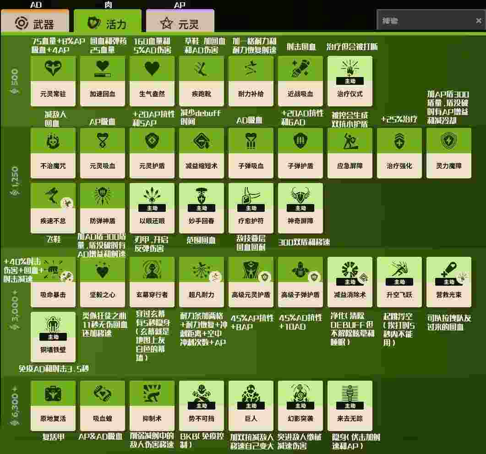Click the 1,250 tier label

(x=15, y=181)
